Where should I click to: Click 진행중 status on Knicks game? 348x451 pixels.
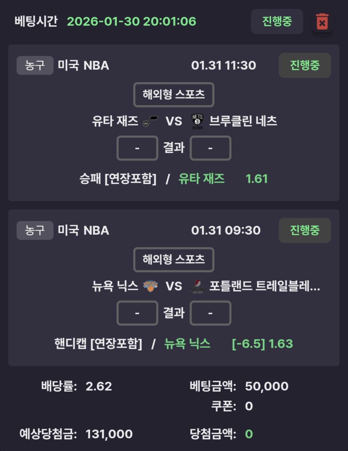tap(304, 230)
